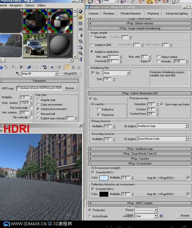Image resolution: width=192 pixels, height=228 pixels.
Task: Click the light blue GI Environment color swatch
Action: point(104,178)
